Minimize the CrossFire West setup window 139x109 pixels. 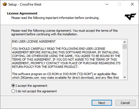click(107, 4)
